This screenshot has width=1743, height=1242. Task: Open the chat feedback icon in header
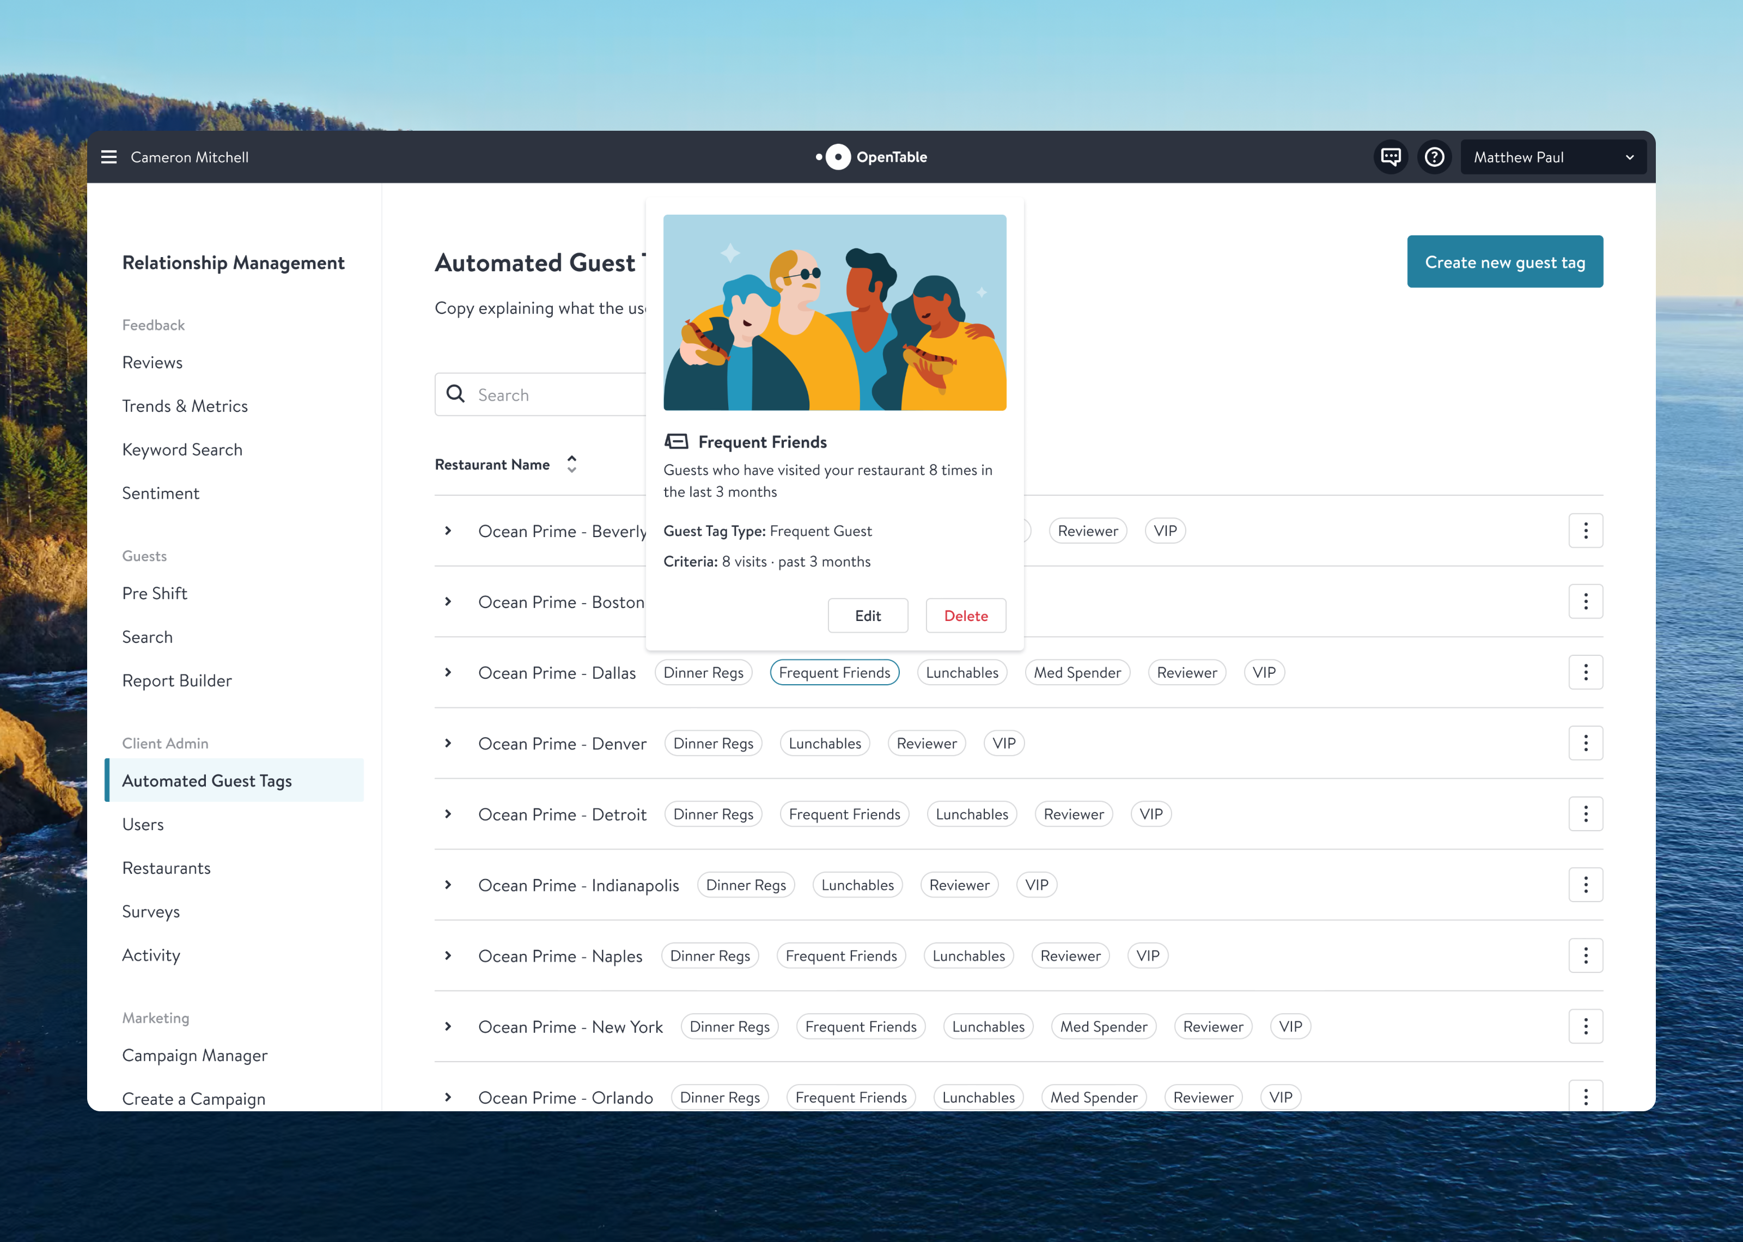(1391, 157)
